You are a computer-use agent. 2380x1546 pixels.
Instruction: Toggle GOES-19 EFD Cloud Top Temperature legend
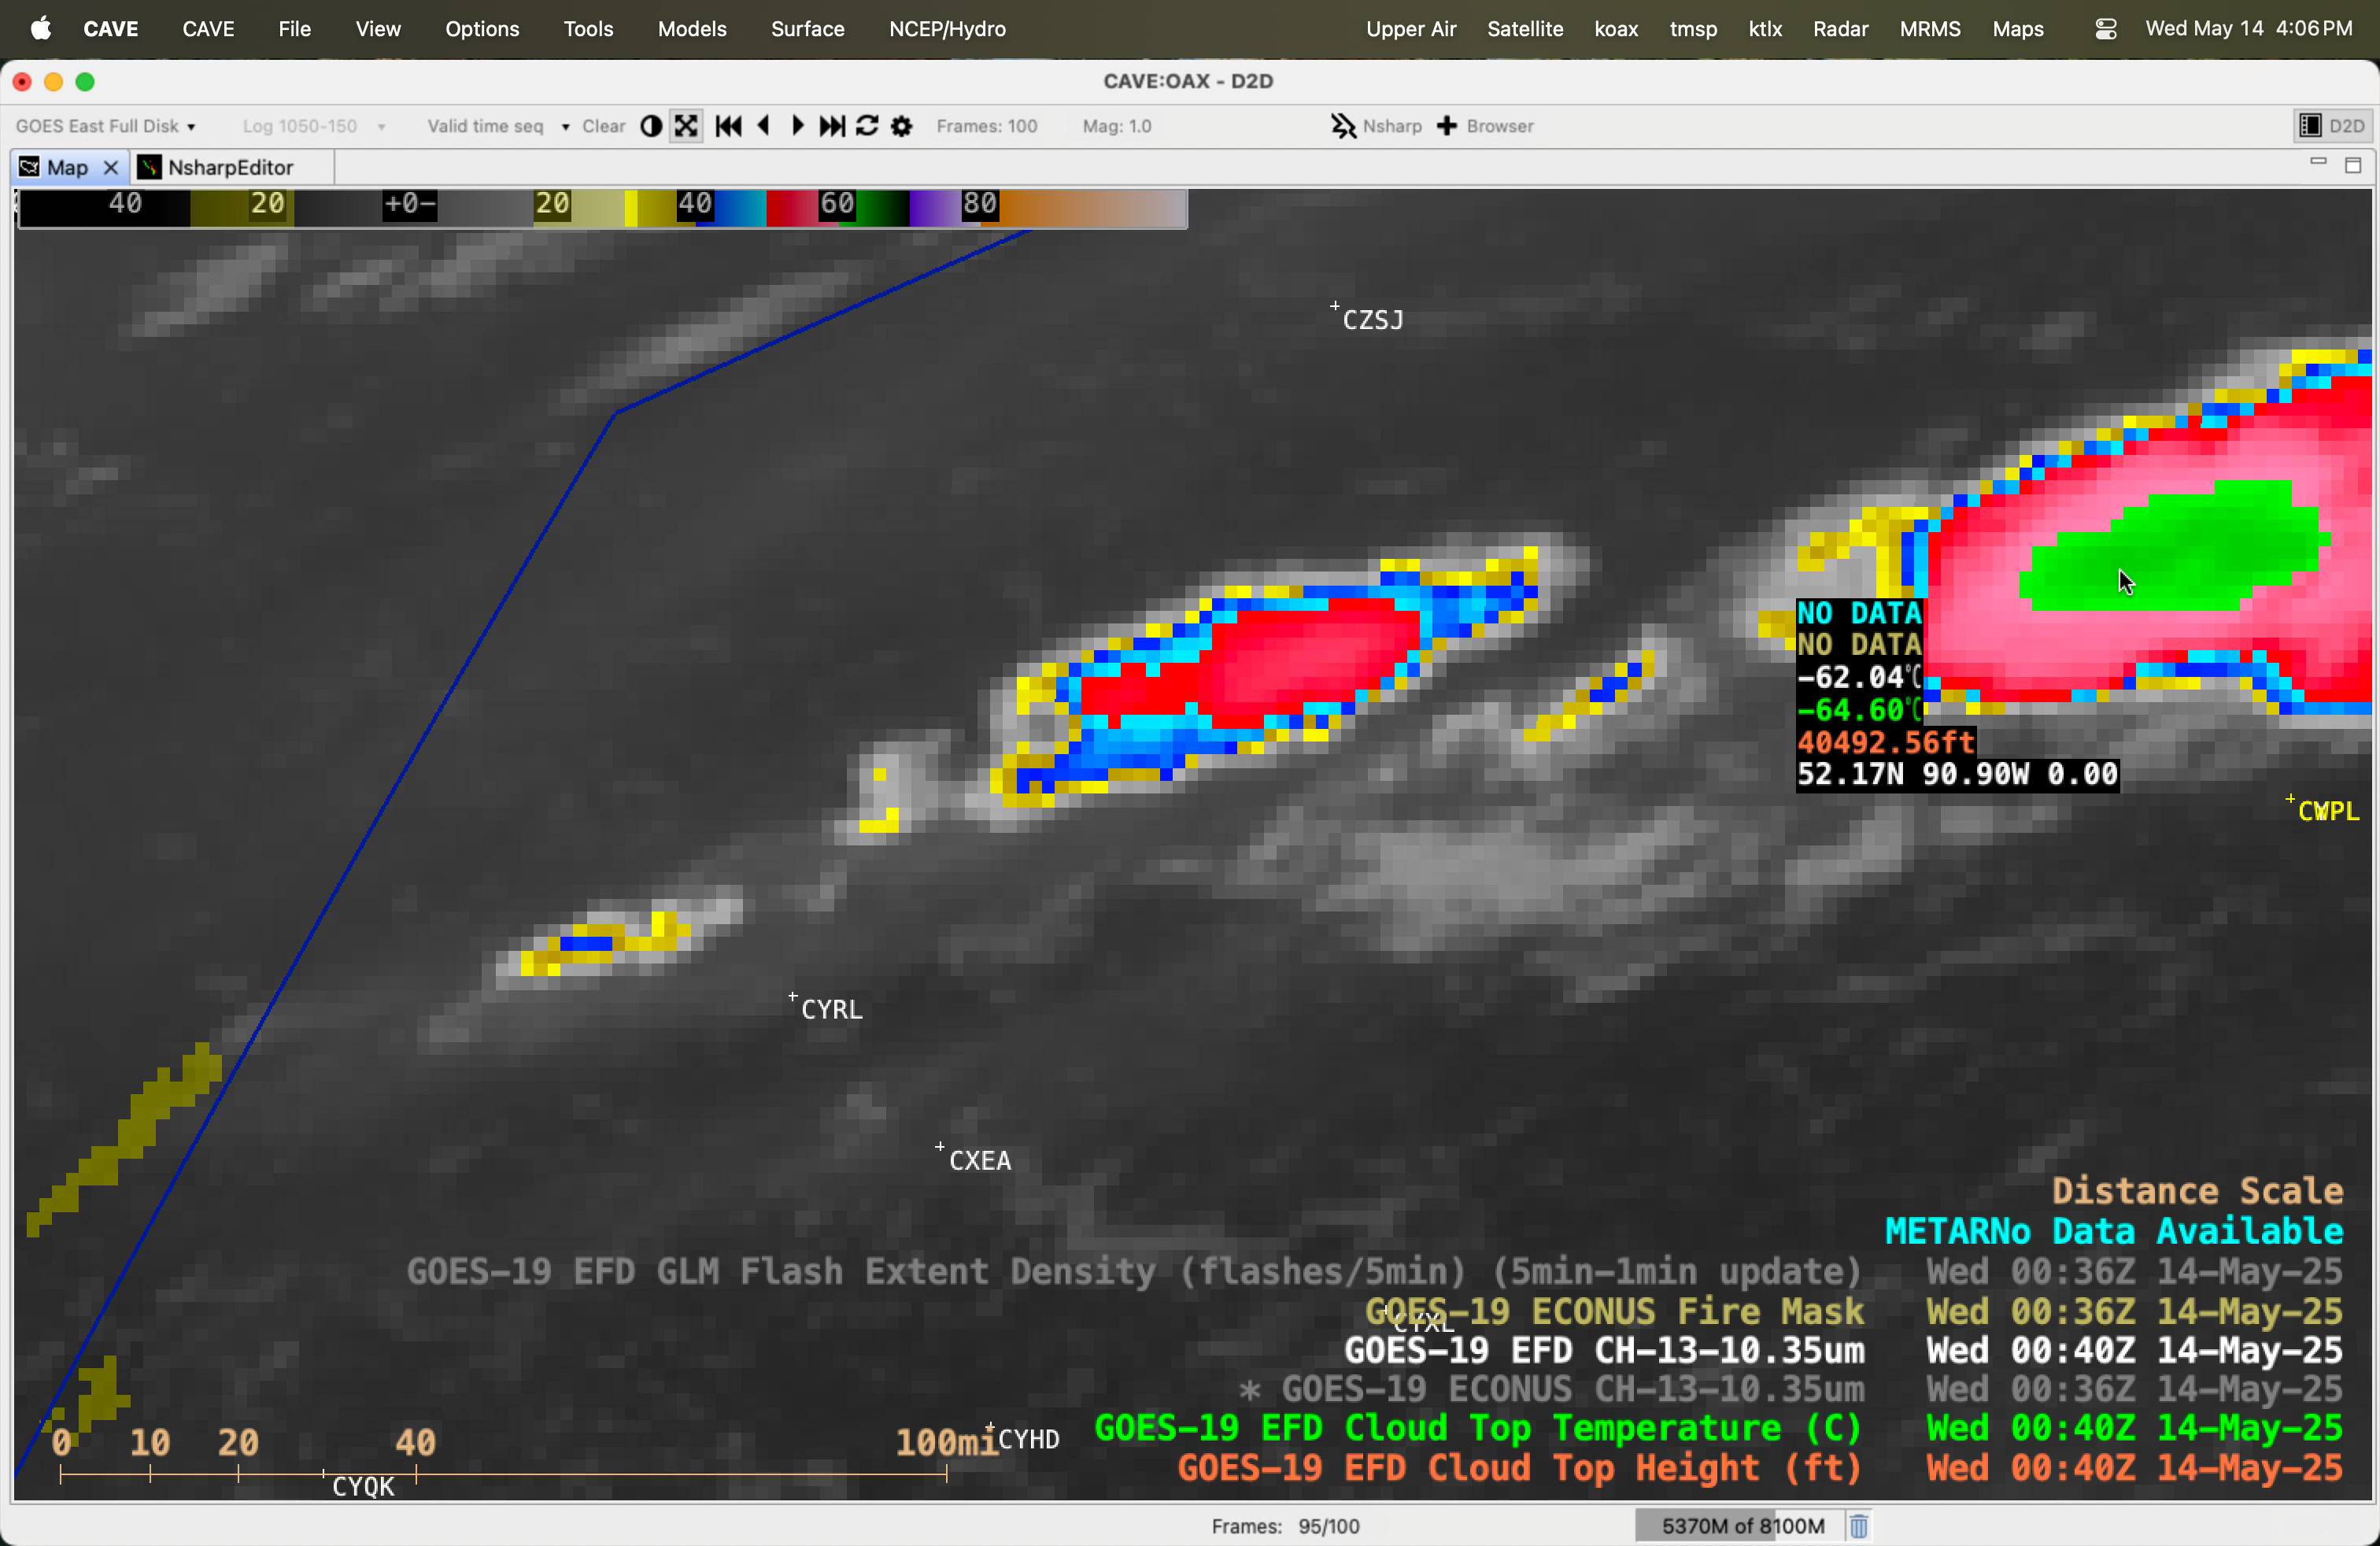[1718, 1428]
